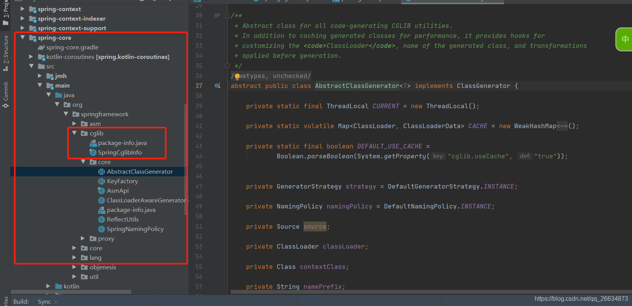Expand folded generics in WeakHashMap
Image resolution: width=632 pixels, height=306 pixels.
(x=562, y=126)
